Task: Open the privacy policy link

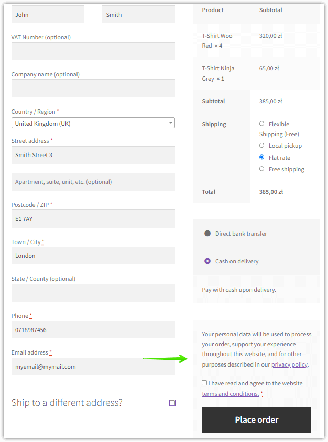Action: [x=289, y=364]
